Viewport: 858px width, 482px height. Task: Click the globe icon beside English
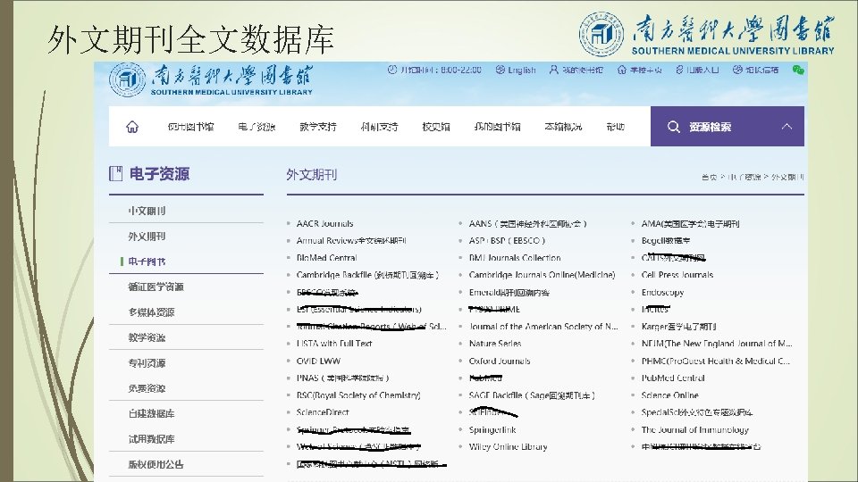click(x=500, y=70)
